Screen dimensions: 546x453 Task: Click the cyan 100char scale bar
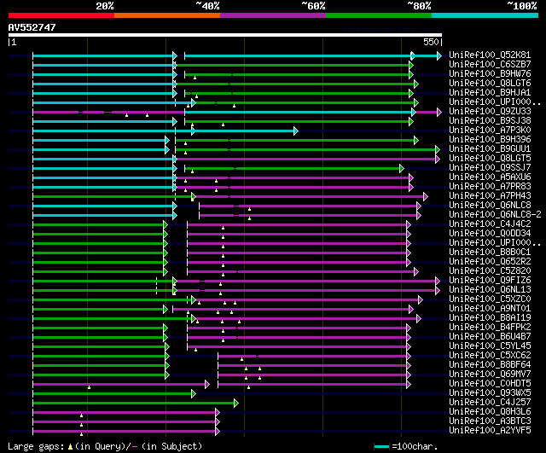coord(381,446)
